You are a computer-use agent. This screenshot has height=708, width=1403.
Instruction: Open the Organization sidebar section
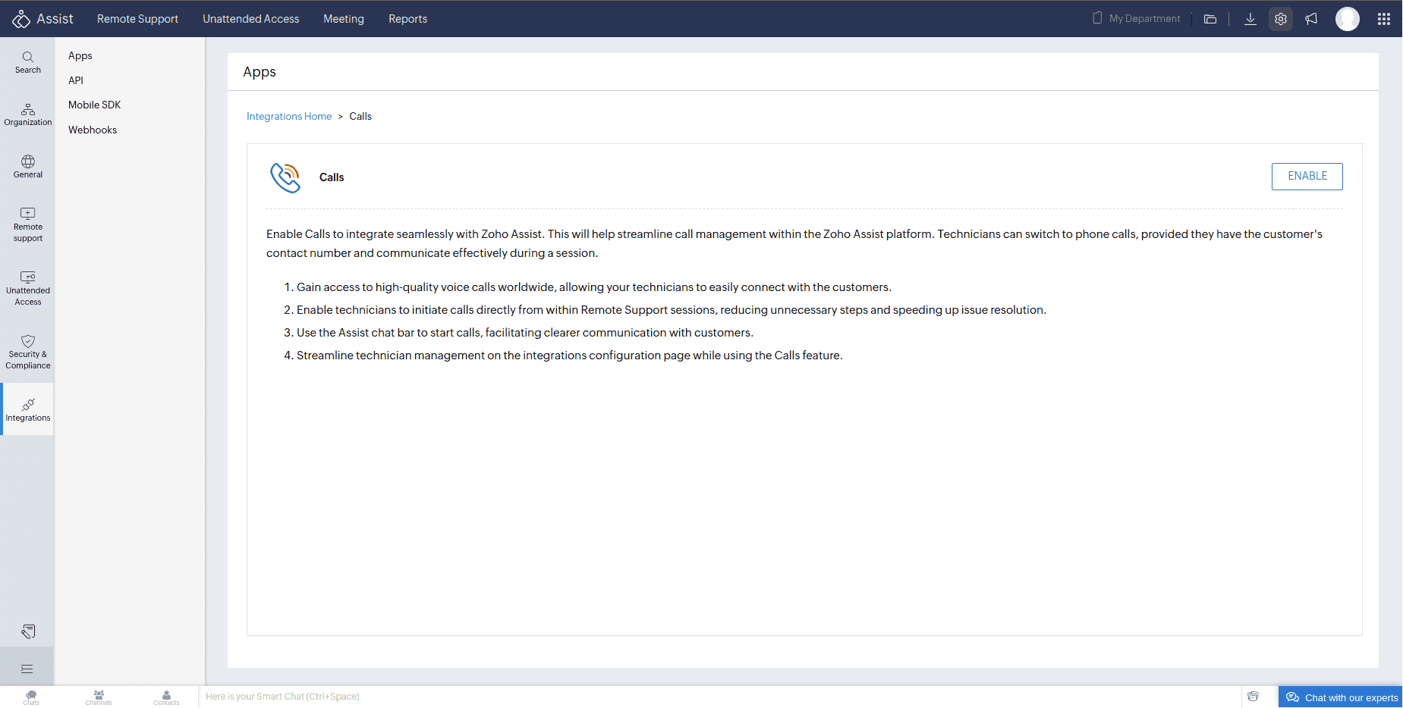pyautogui.click(x=28, y=114)
